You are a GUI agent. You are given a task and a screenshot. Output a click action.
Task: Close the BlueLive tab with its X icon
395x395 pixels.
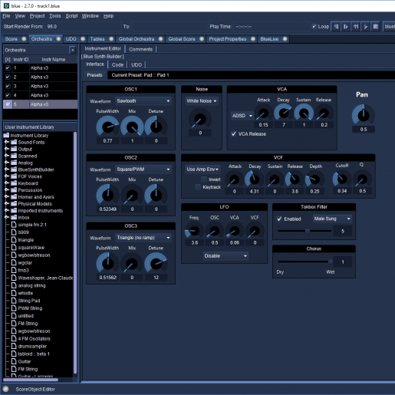point(285,39)
